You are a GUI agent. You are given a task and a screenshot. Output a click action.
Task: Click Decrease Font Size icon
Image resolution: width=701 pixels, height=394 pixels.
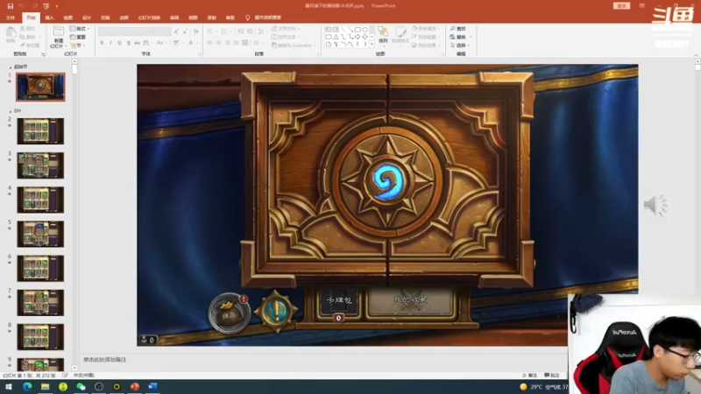(x=185, y=32)
